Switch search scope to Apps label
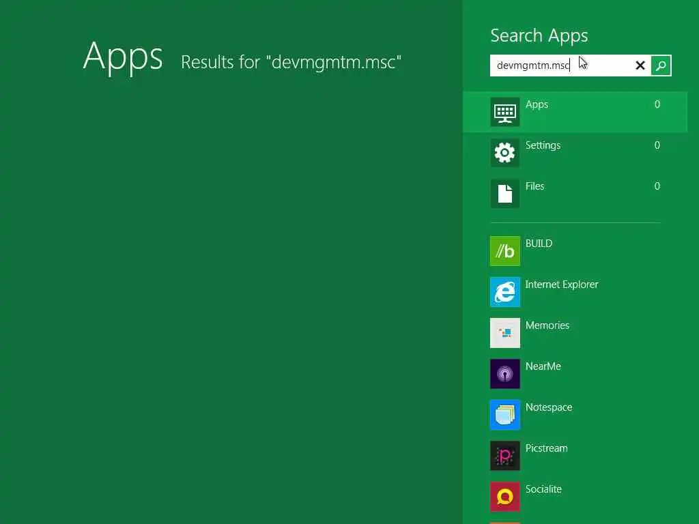Screen dimensions: 699x524 pyautogui.click(x=537, y=104)
